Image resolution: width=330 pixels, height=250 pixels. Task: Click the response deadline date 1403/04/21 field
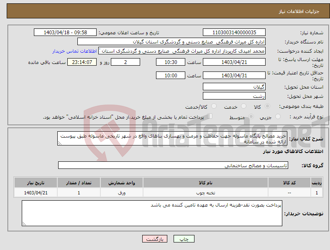234,62
